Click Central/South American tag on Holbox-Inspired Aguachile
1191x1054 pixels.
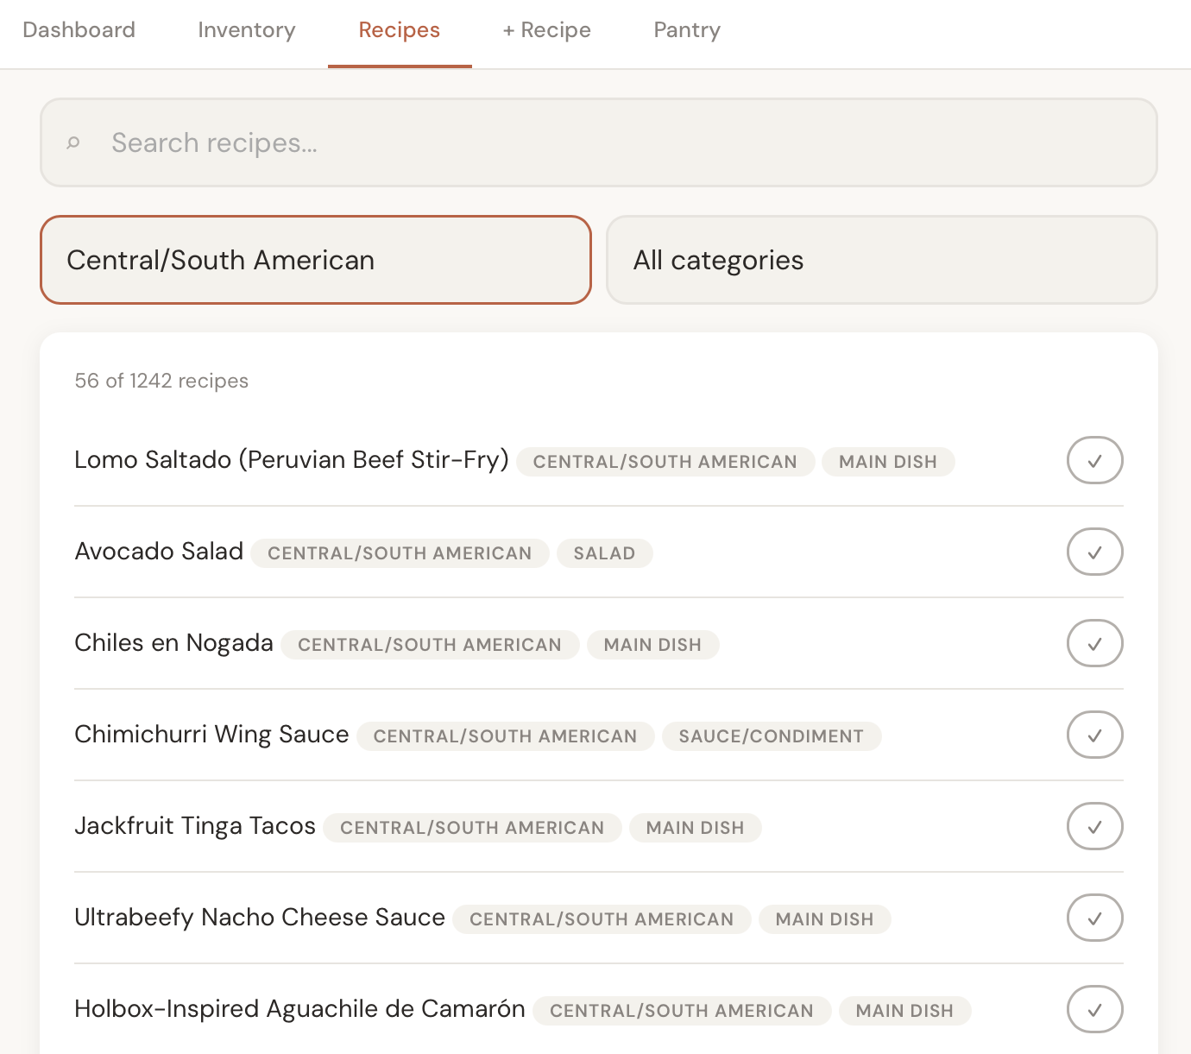[682, 1011]
